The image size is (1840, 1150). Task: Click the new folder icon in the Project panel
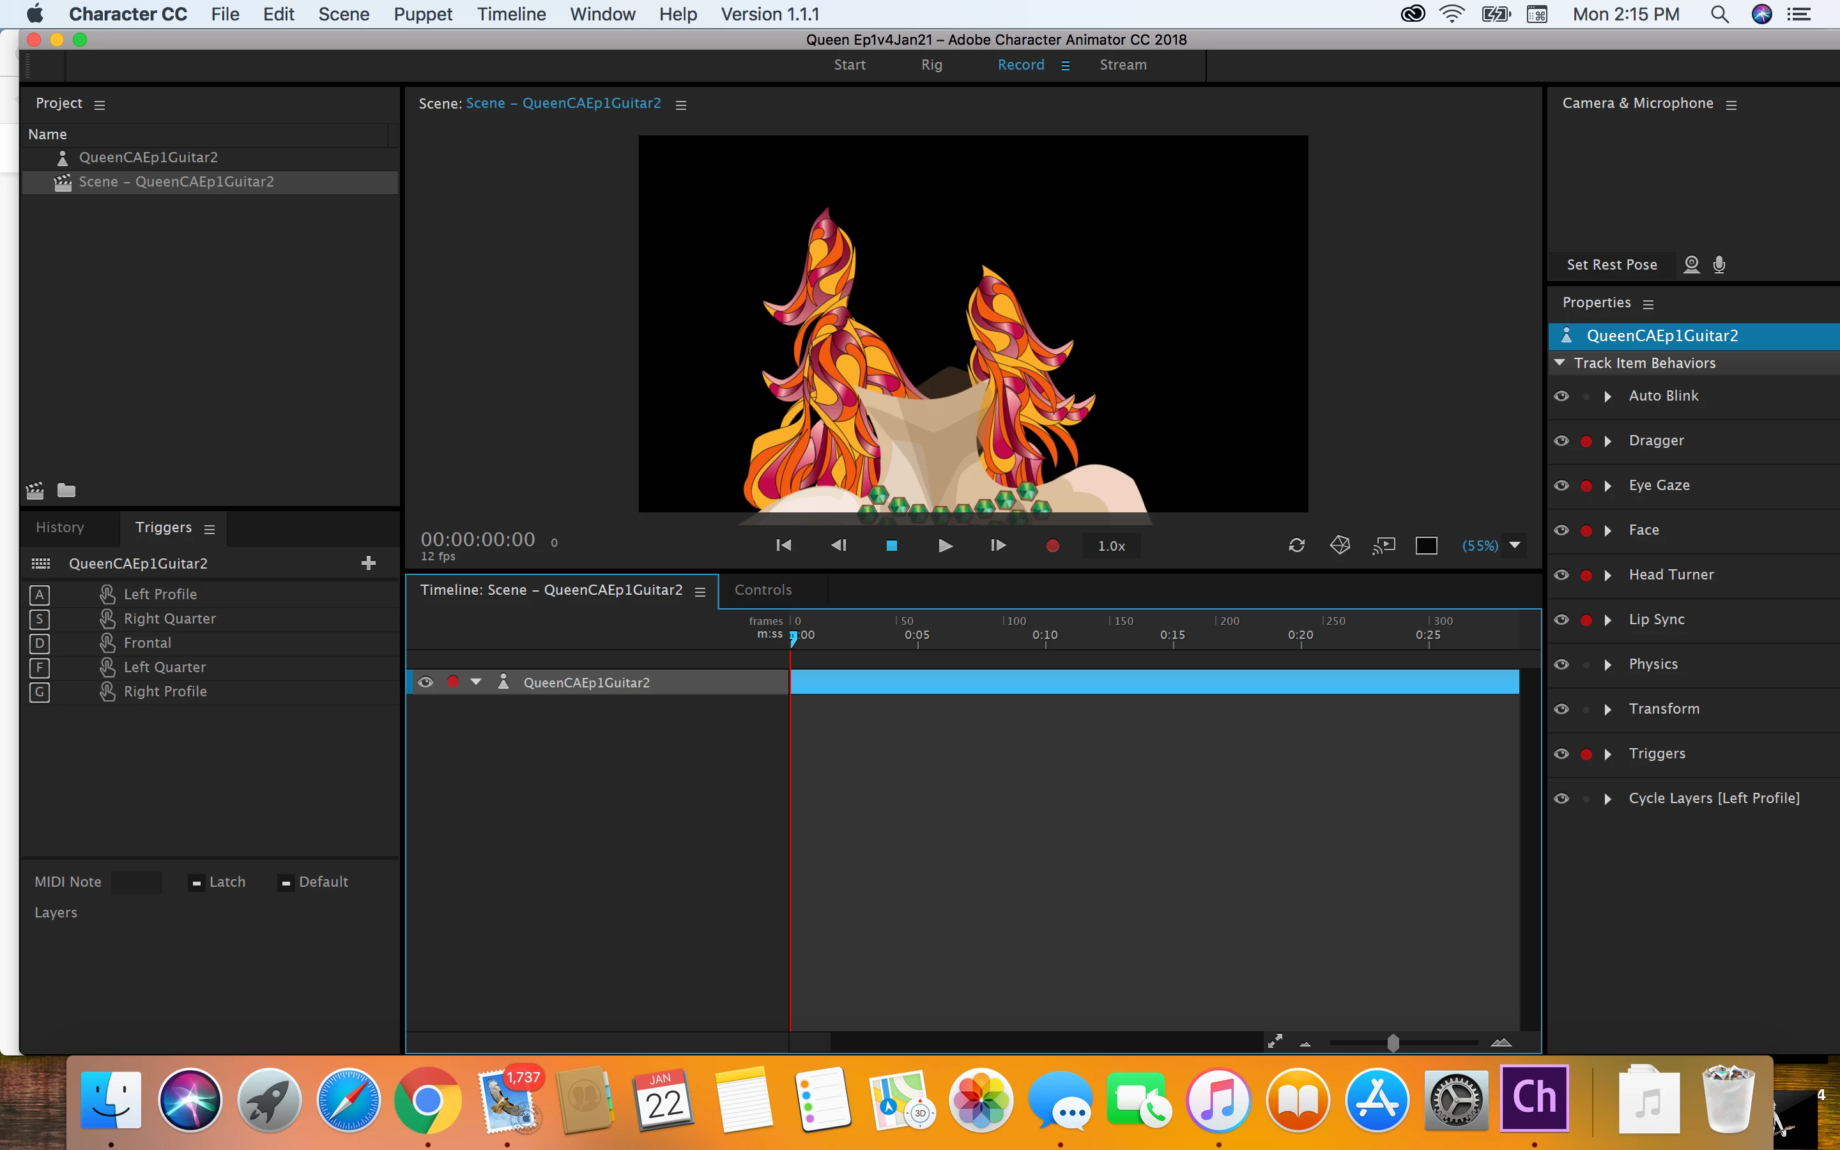tap(67, 491)
